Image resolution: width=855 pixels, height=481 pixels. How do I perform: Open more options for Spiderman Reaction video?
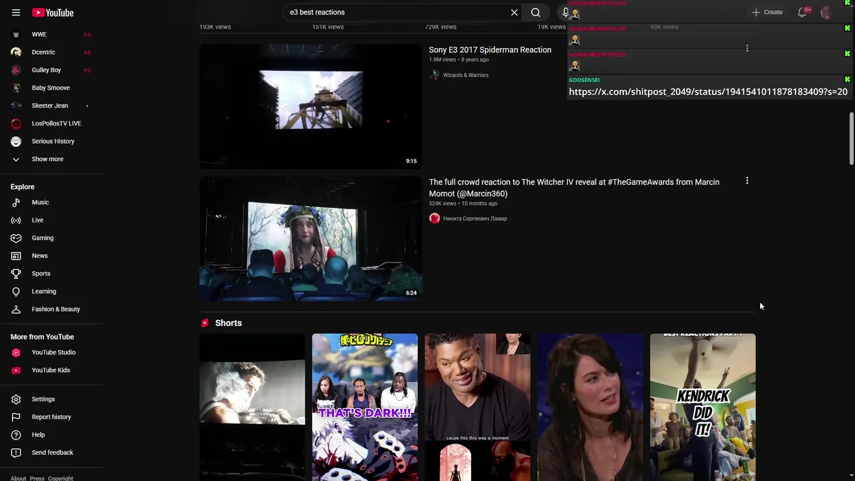pyautogui.click(x=747, y=48)
